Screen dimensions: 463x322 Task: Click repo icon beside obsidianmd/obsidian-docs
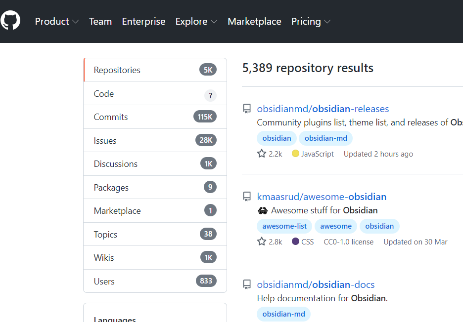tap(247, 284)
